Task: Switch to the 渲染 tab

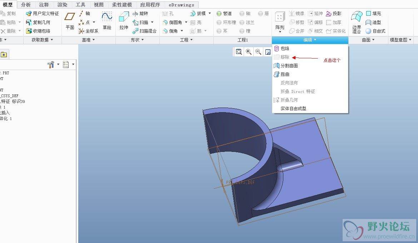Action: tap(62, 5)
